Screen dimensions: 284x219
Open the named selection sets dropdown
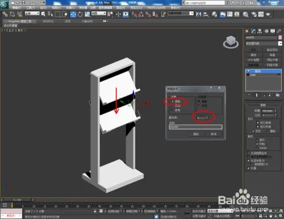[181, 14]
